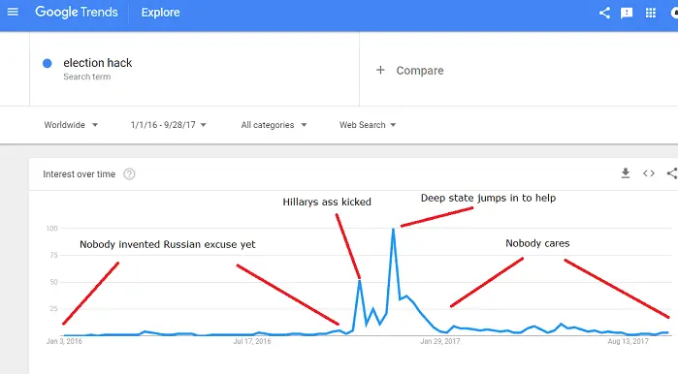Click the help icon beside Interest over time
The height and width of the screenshot is (374, 678).
coord(129,174)
